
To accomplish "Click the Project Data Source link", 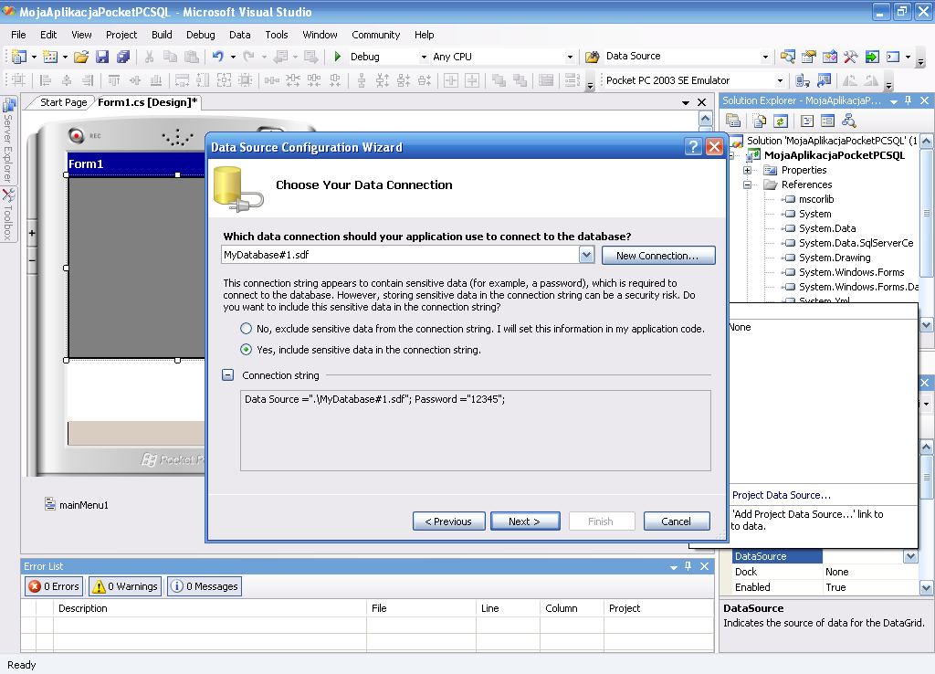I will coord(782,495).
